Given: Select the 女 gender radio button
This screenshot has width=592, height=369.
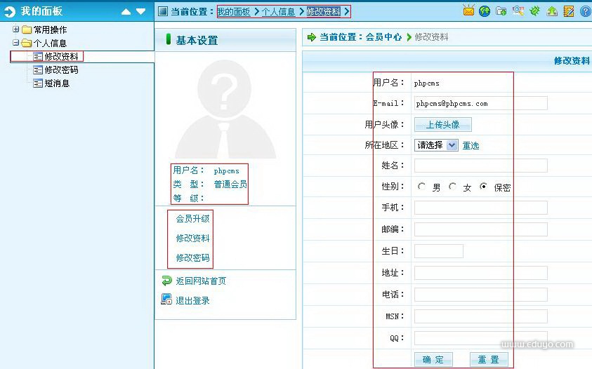Looking at the screenshot, I should 453,187.
